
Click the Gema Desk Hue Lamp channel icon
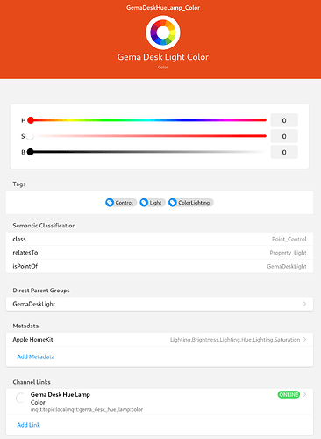(x=20, y=398)
